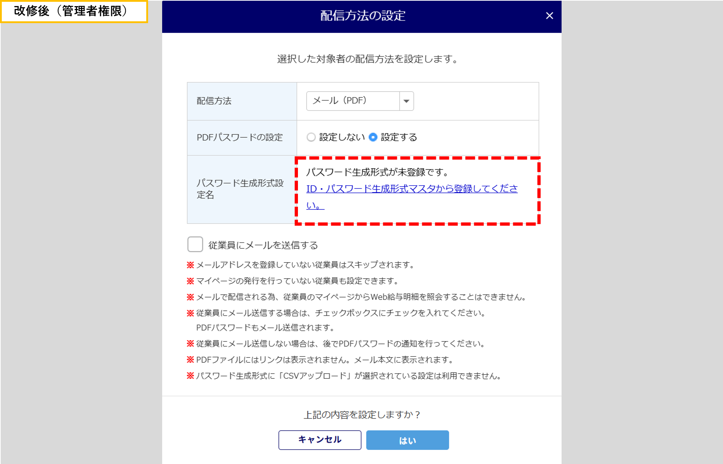Click the パスワード生成形式が未登録です message

point(378,172)
